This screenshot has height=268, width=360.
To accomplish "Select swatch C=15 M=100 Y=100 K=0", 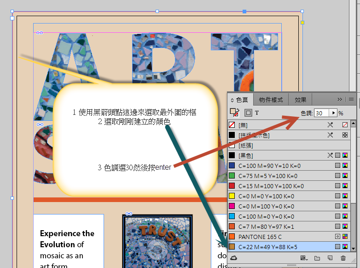I will point(289,185).
